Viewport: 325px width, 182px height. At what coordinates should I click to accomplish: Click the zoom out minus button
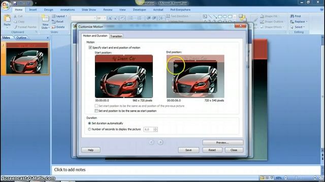tap(286, 177)
